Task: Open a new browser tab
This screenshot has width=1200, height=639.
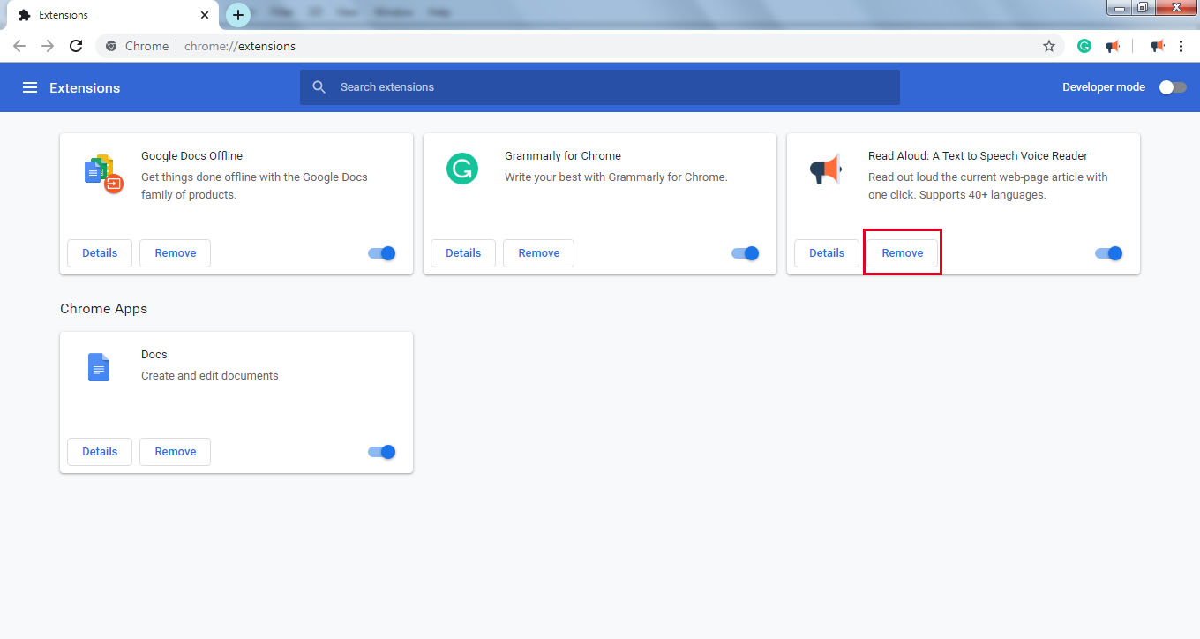Action: tap(237, 14)
